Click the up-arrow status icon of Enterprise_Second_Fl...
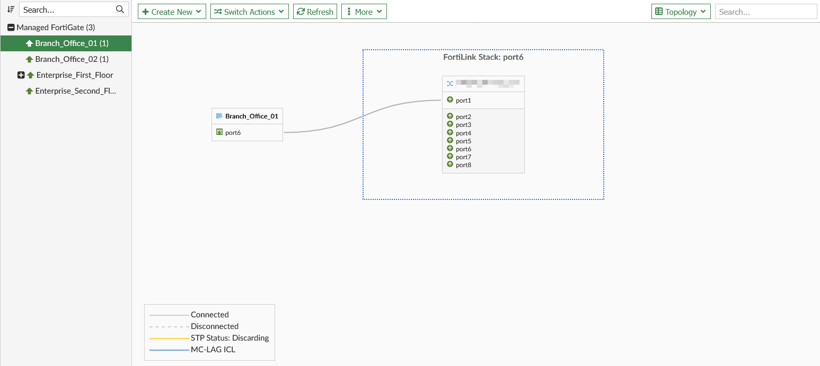Image resolution: width=820 pixels, height=366 pixels. tap(30, 91)
